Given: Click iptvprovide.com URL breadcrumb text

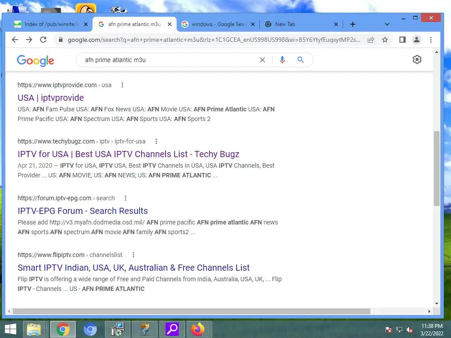Looking at the screenshot, I should (64, 85).
